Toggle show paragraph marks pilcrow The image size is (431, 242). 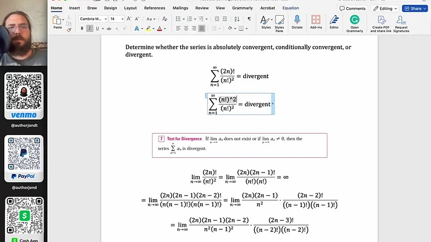point(249,19)
